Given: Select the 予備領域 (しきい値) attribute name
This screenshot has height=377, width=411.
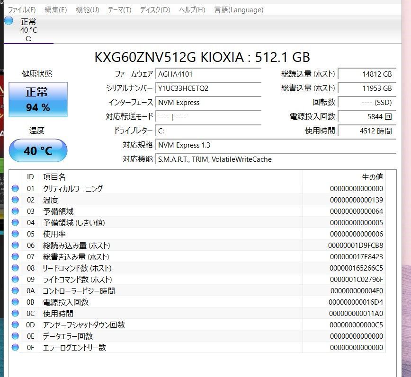Looking at the screenshot, I should coord(74,222).
